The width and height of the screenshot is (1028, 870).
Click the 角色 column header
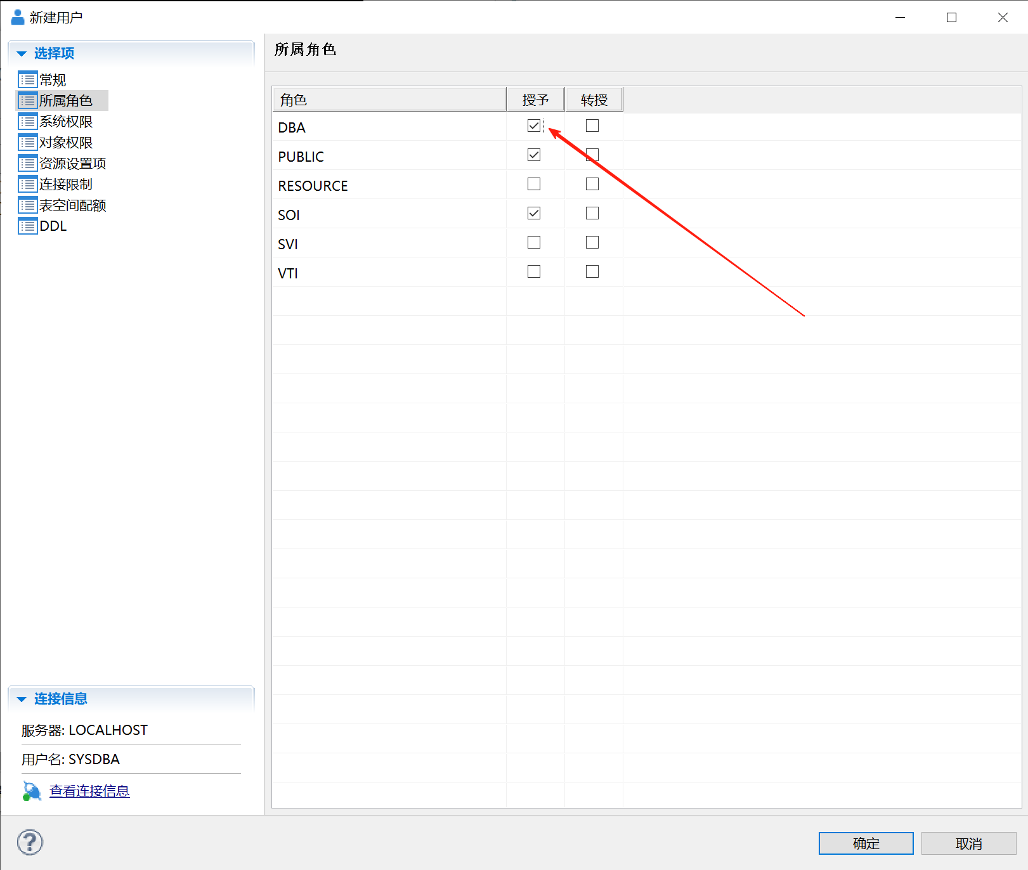click(389, 100)
